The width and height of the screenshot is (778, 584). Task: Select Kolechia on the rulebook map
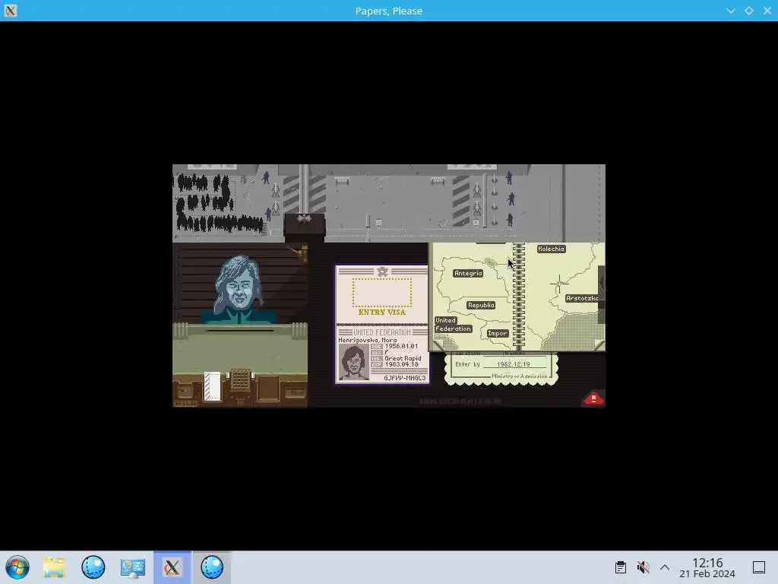(552, 249)
